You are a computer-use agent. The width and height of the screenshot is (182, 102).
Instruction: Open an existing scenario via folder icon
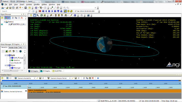coord(7,8)
